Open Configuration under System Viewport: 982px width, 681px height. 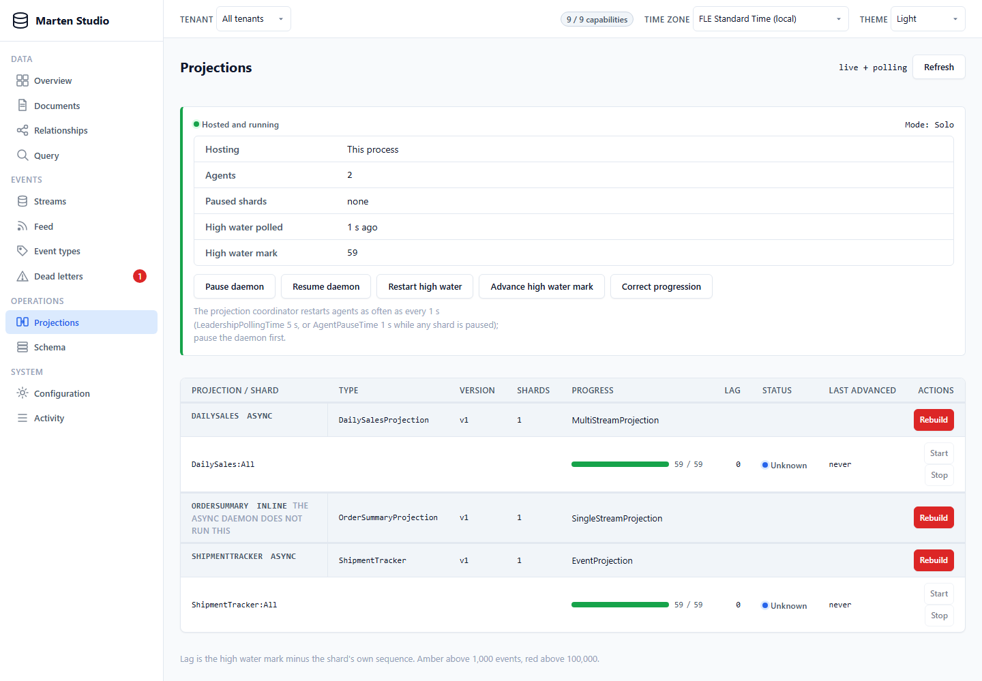[x=81, y=393]
